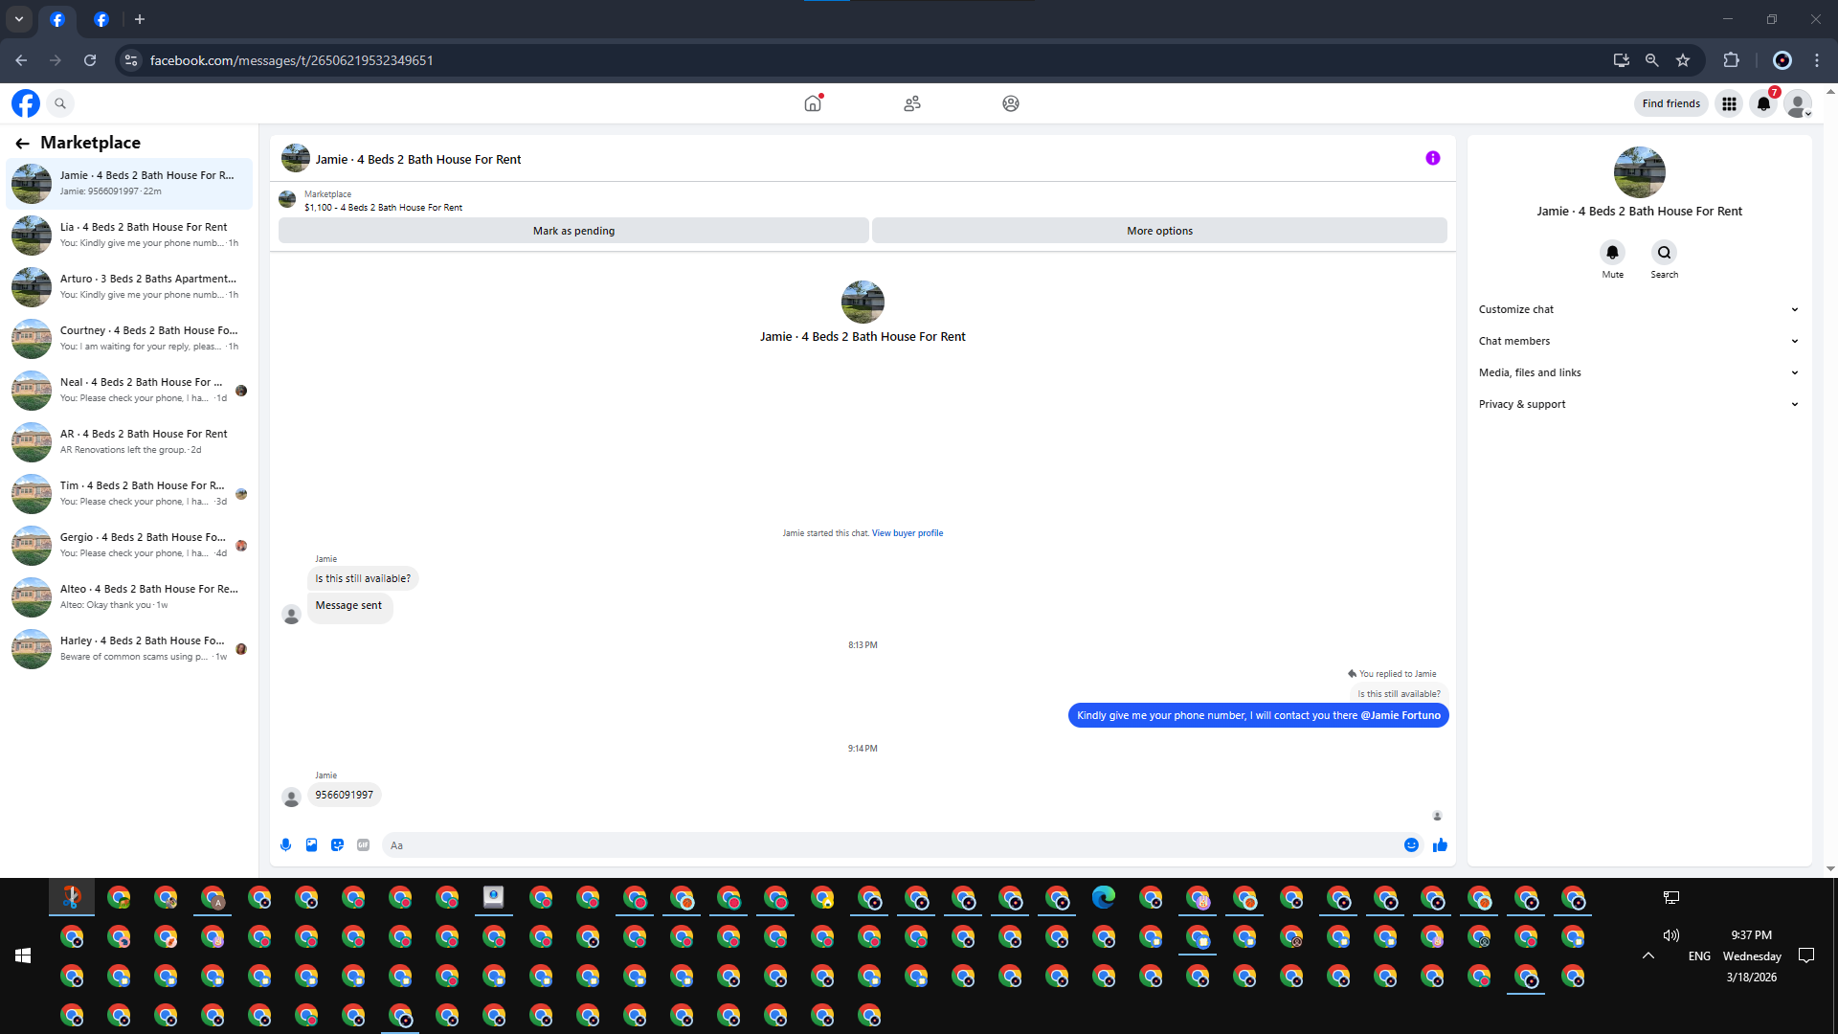Image resolution: width=1838 pixels, height=1034 pixels.
Task: Go to the Facebook Home tab
Action: pos(813,103)
